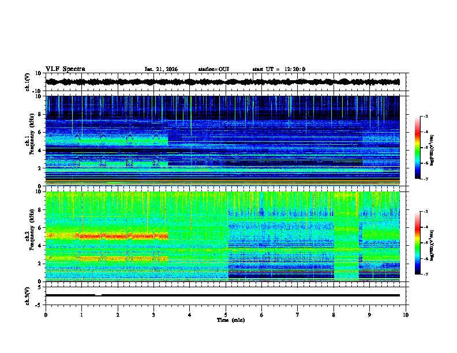457x353 pixels.
Task: Click time axis tick label "8"
Action: click(x=334, y=315)
